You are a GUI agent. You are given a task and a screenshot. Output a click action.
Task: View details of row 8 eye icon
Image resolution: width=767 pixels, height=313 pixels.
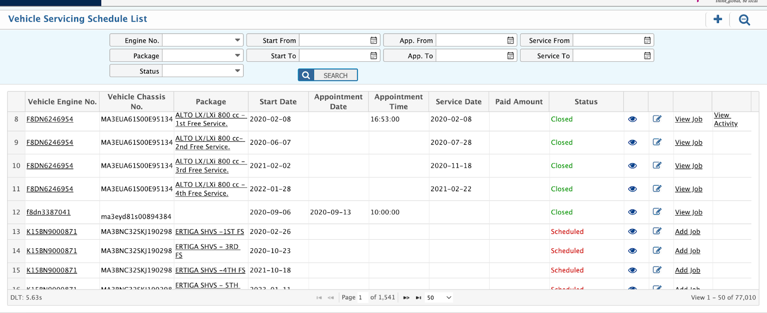coord(633,119)
